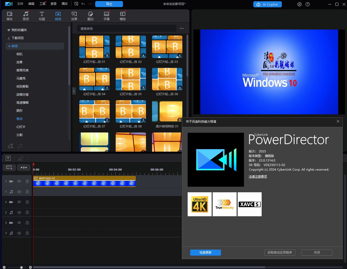Toggle visibility eye of video track 3
347x269 pixels.
(x=19, y=223)
